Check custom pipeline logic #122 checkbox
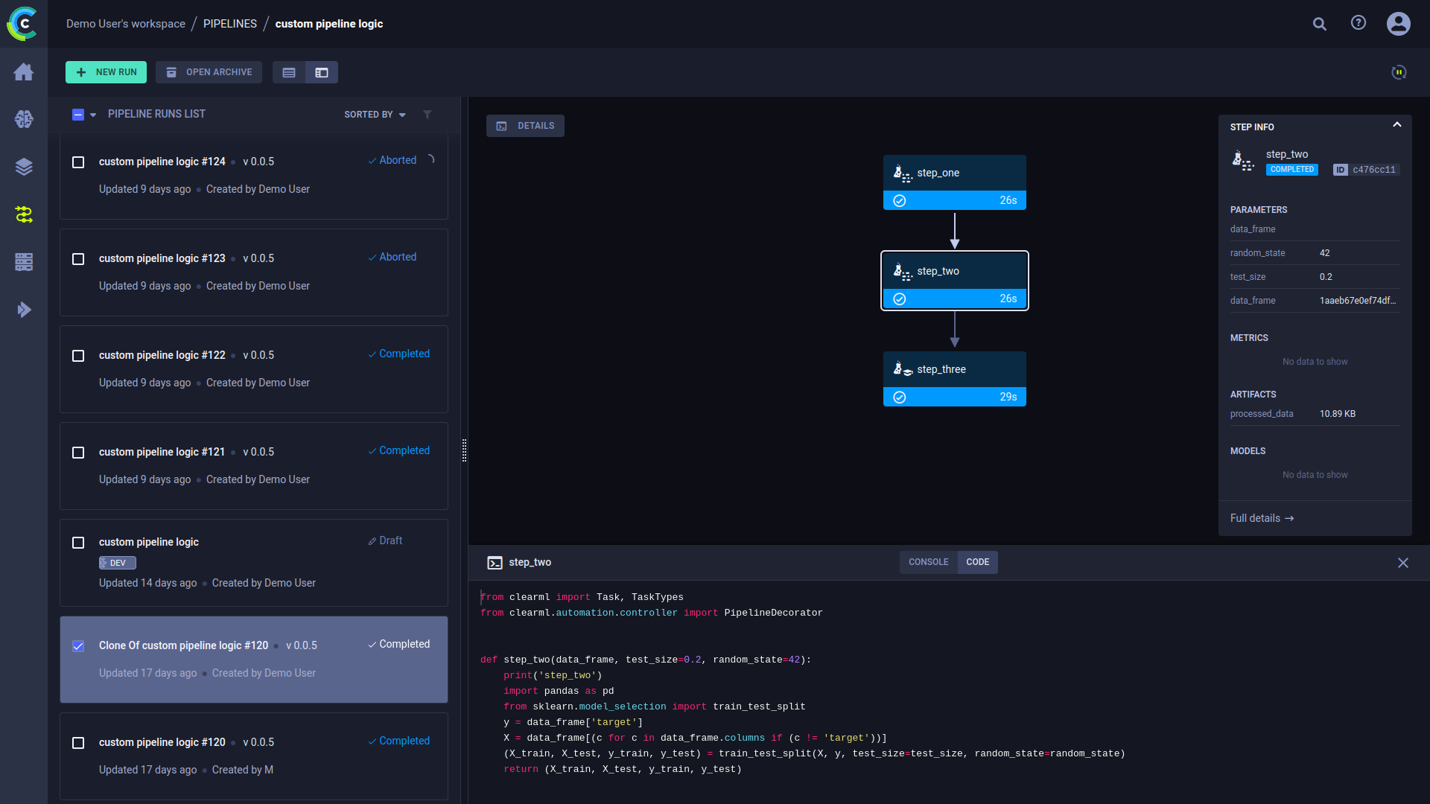 78,356
